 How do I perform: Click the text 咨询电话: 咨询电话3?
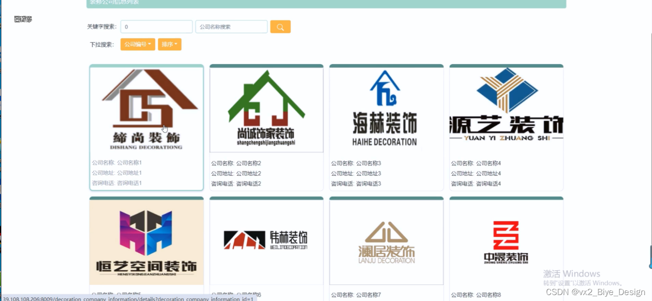pos(356,183)
